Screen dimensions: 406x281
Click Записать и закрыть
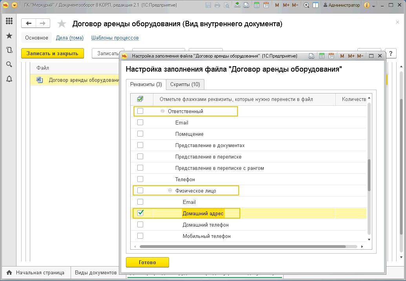point(52,54)
